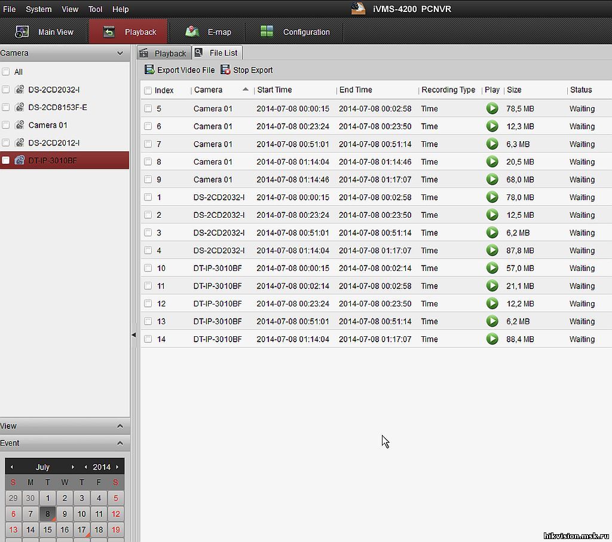Play recording index 5 from Camera 01
Viewport: 612px width, 542px height.
[492, 108]
